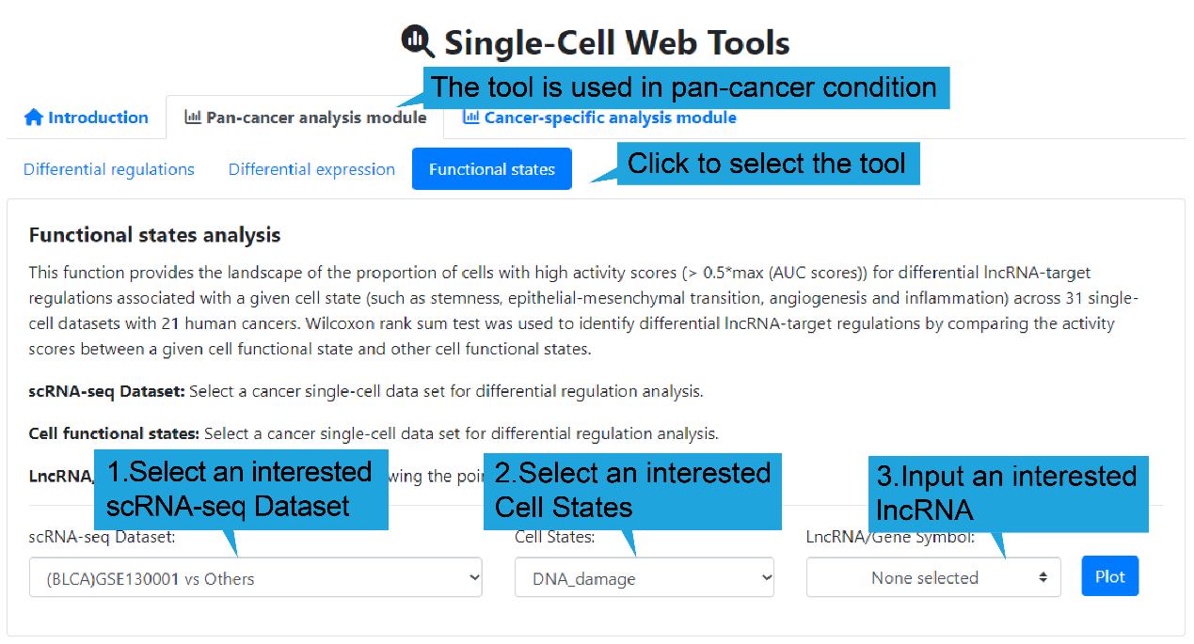Select the Pan-cancer analysis module tab
Screen dimensions: 1194x644
[306, 118]
